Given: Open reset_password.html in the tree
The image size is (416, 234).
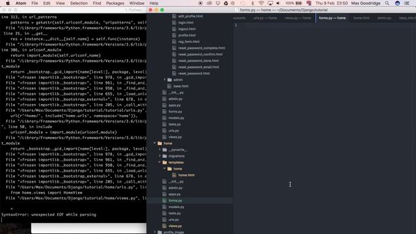Looking at the screenshot, I should tap(194, 73).
